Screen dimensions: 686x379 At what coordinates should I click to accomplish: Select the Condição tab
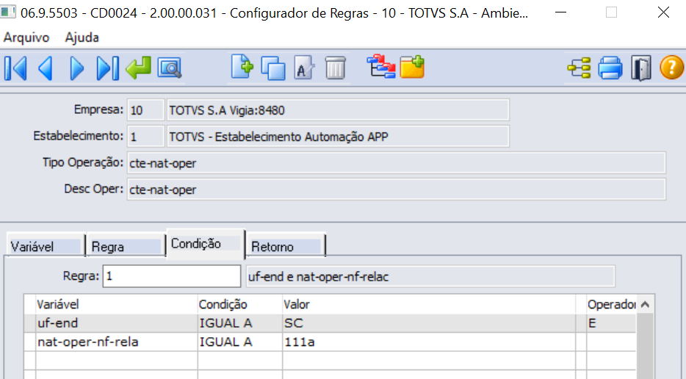point(205,243)
